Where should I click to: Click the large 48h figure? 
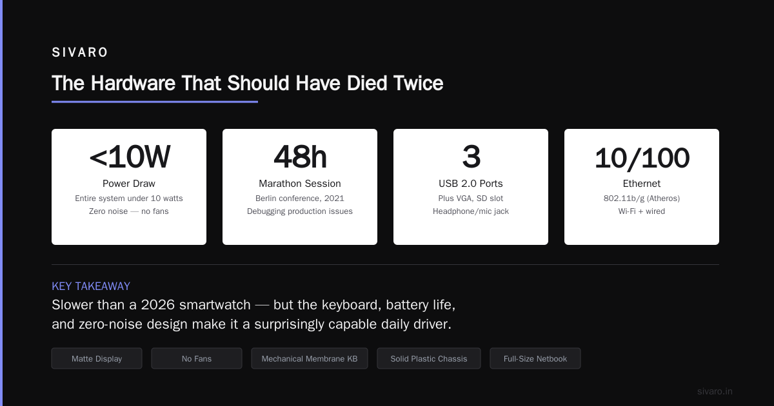[x=300, y=157]
